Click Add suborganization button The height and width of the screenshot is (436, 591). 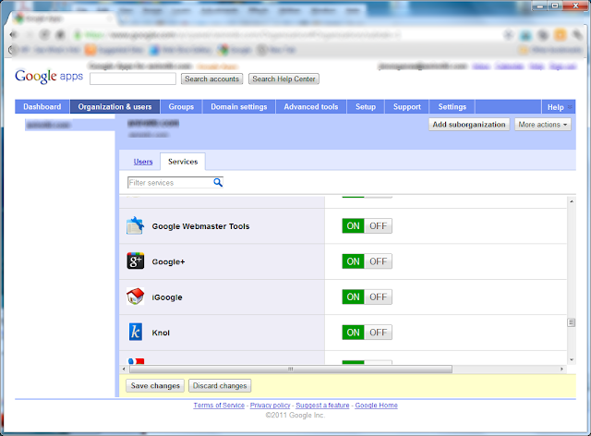(x=469, y=125)
